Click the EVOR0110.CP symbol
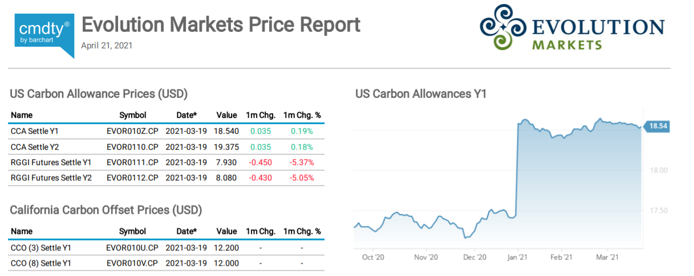This screenshot has width=694, height=276. click(x=132, y=147)
